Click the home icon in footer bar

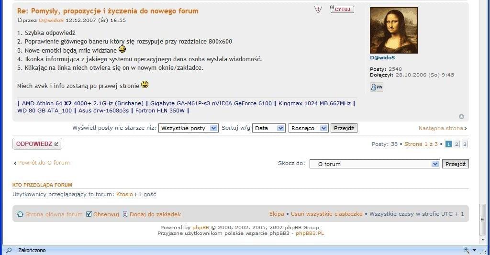coord(20,214)
